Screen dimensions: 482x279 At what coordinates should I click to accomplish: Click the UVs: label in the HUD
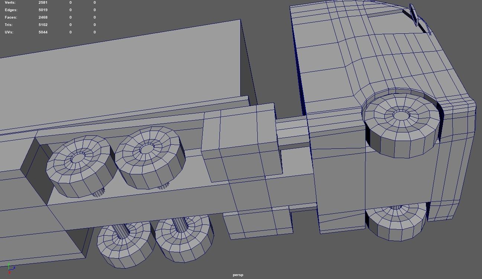(x=9, y=32)
